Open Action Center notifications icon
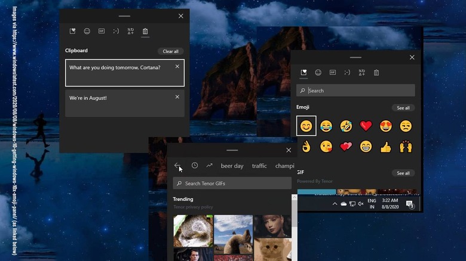 click(410, 204)
